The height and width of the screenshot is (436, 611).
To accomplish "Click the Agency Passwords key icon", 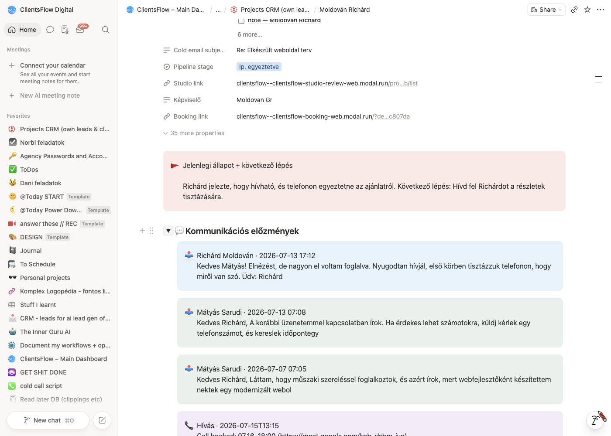I will (x=12, y=156).
